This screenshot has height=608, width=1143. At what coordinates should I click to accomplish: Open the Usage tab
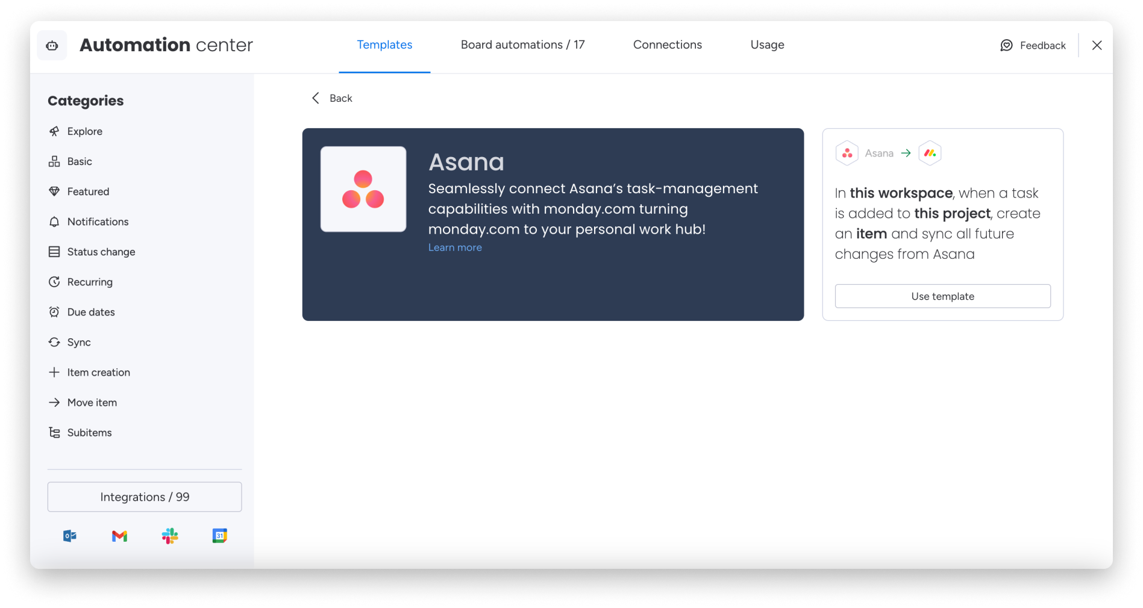[767, 45]
